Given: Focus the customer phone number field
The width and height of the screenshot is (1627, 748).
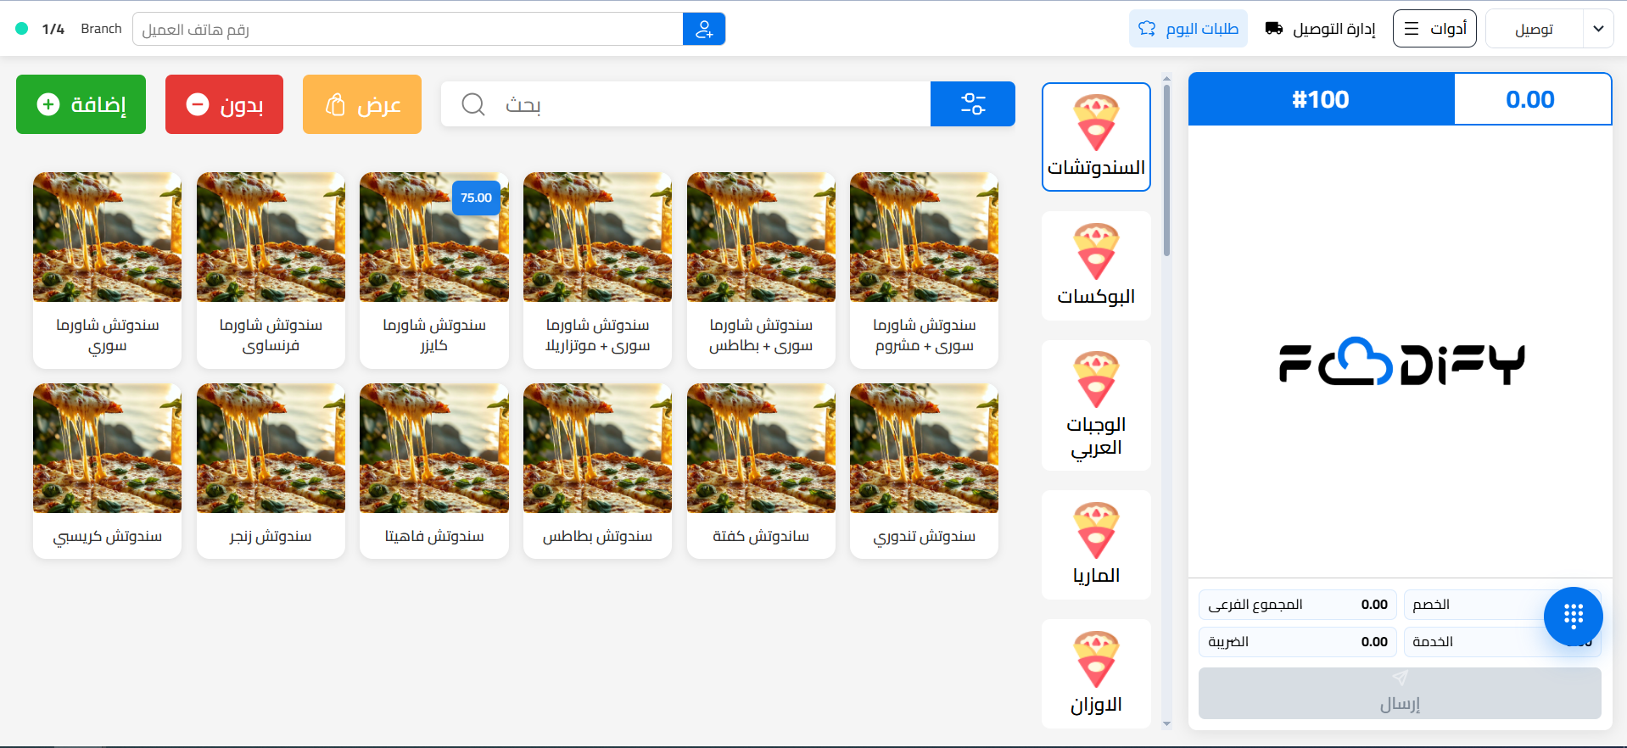Looking at the screenshot, I should click(407, 29).
